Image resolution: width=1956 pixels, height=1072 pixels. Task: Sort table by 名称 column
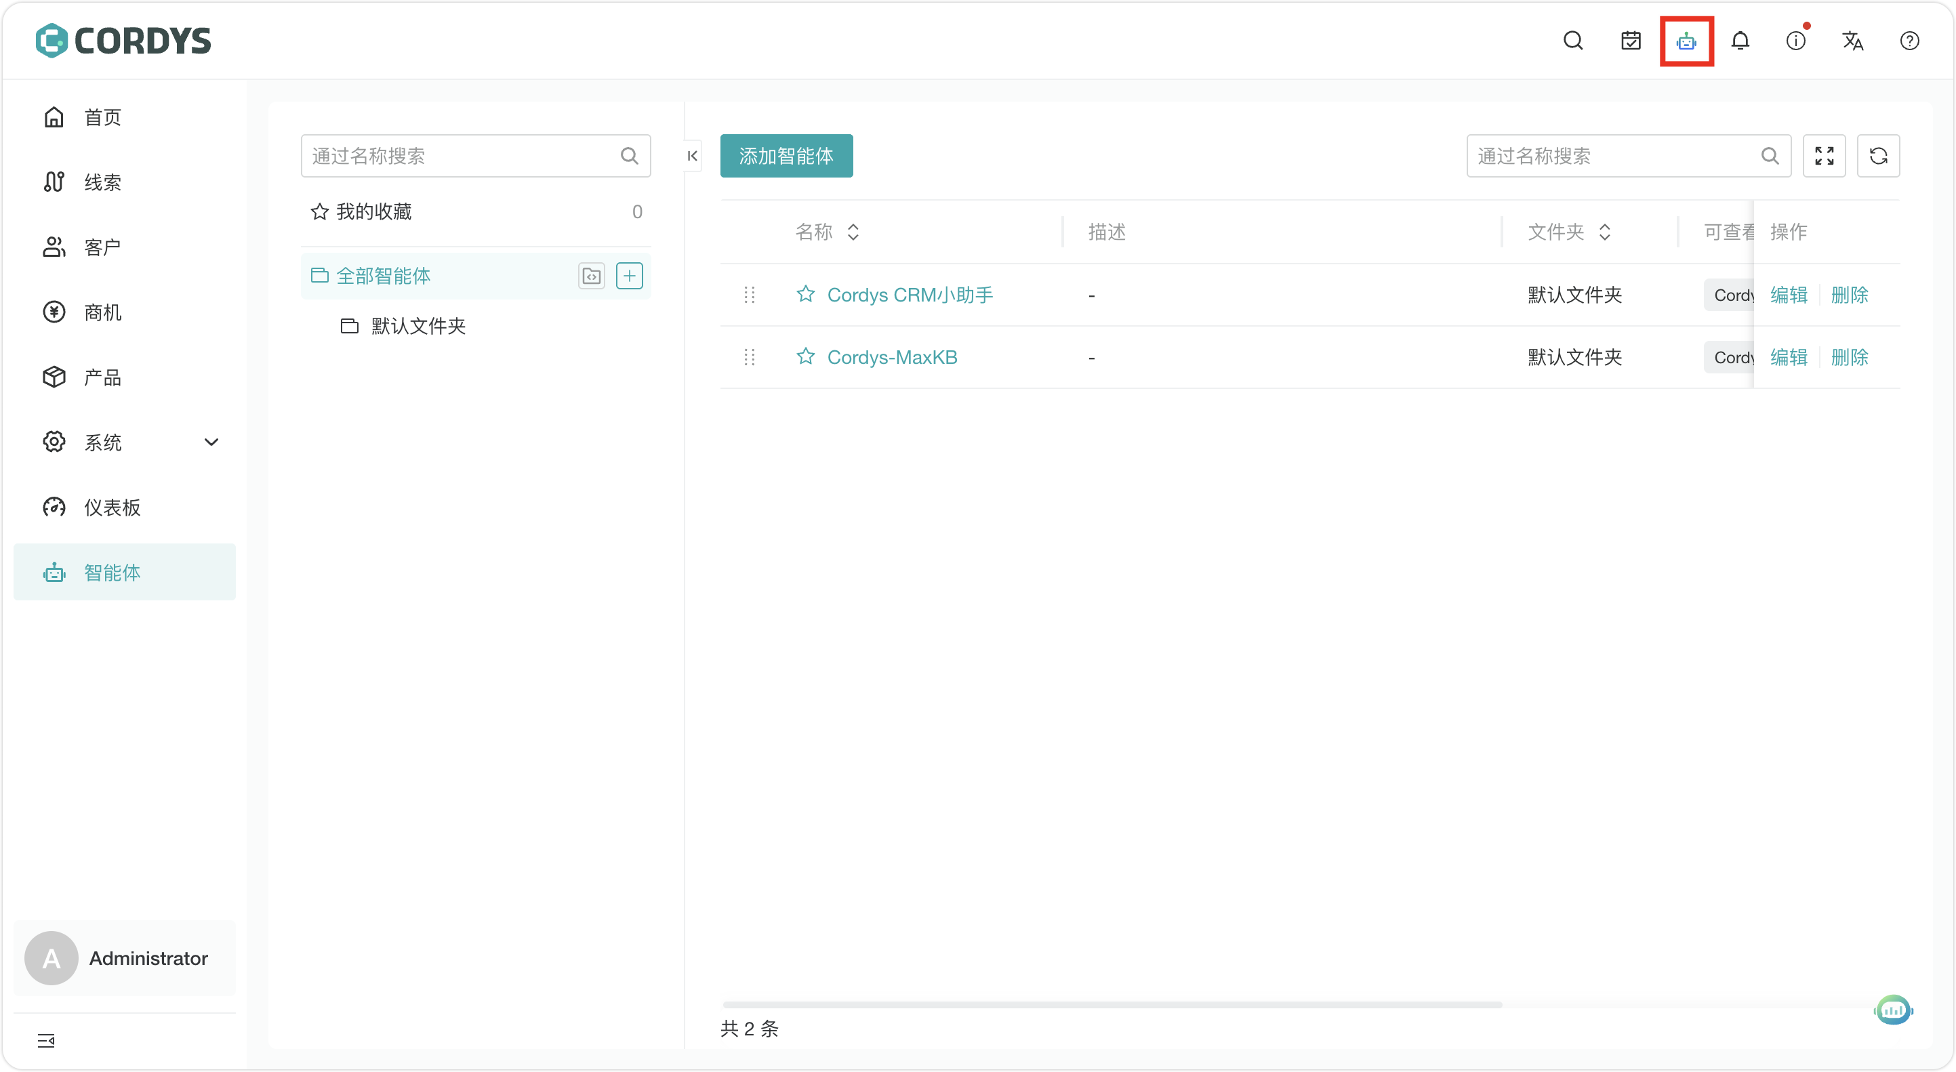853,232
